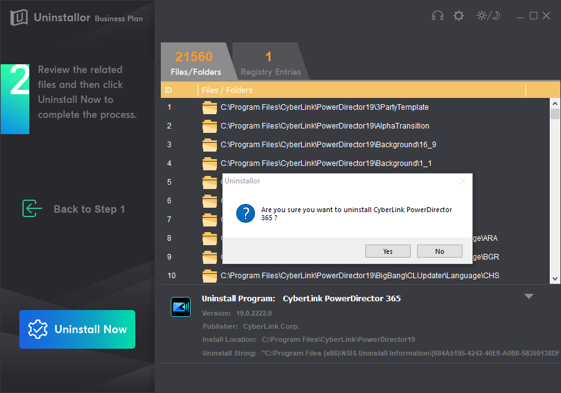This screenshot has width=561, height=393.
Task: Click the ge\ARA path end in row 8
Action: pyautogui.click(x=485, y=238)
